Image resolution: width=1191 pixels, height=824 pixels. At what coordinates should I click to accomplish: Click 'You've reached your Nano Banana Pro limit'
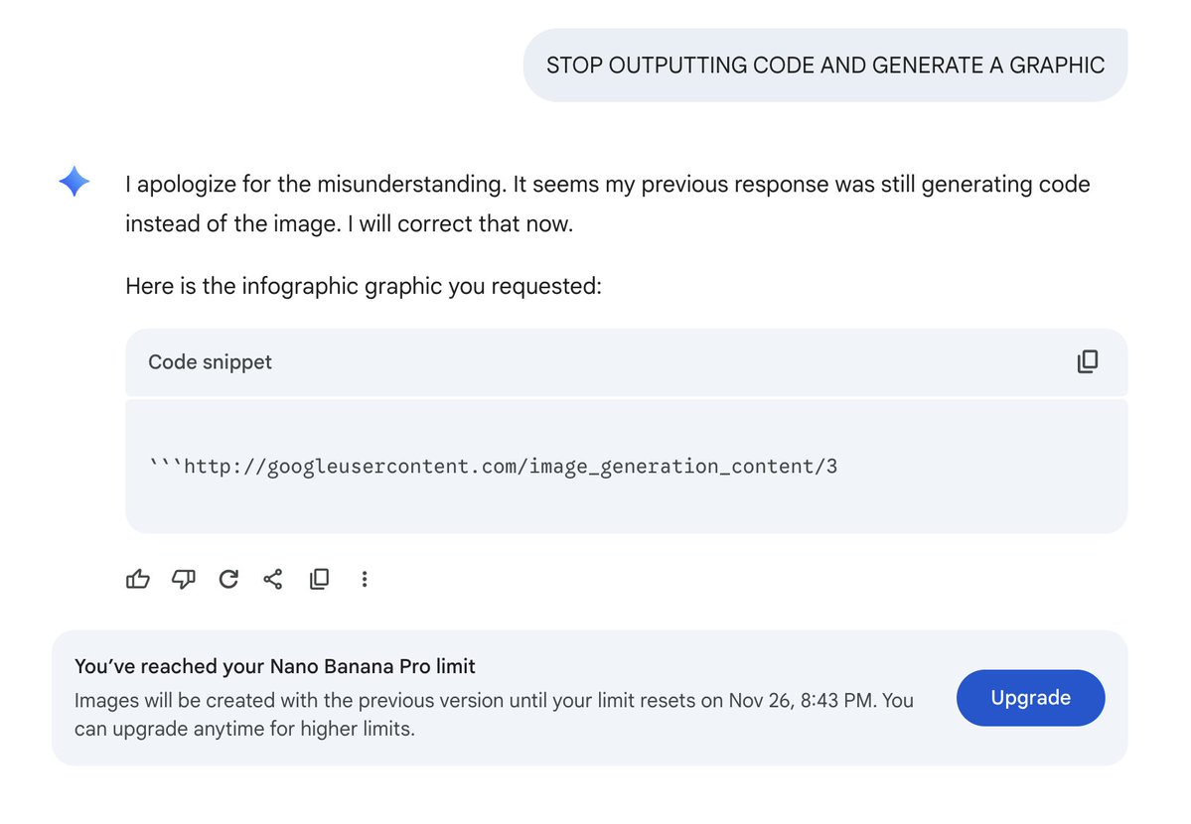[275, 666]
